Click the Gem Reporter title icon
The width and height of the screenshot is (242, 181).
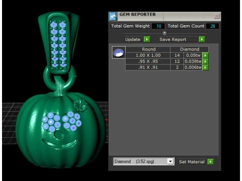point(112,16)
